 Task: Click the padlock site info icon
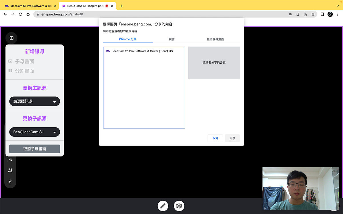[37, 14]
